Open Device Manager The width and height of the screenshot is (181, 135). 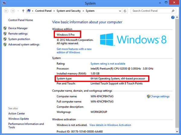click(x=18, y=28)
